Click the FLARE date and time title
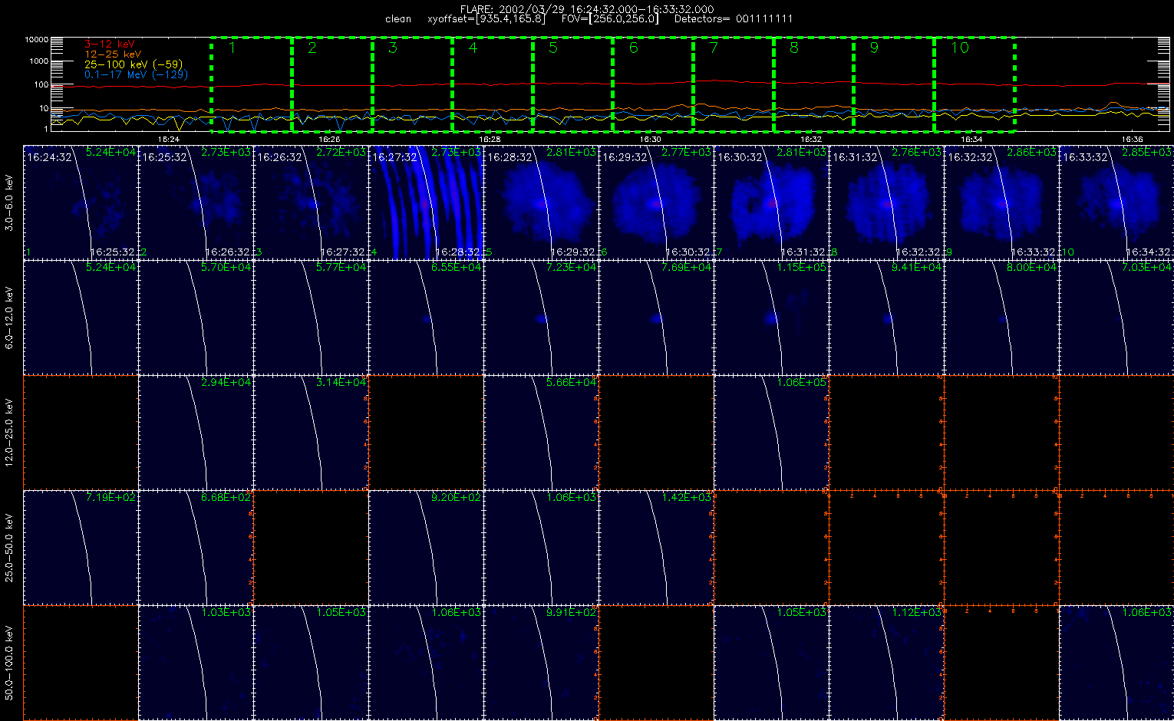The width and height of the screenshot is (1174, 721). point(587,9)
